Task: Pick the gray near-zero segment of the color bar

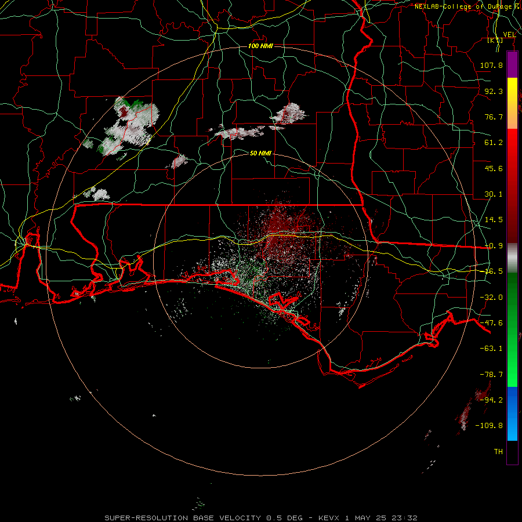Action: click(512, 258)
